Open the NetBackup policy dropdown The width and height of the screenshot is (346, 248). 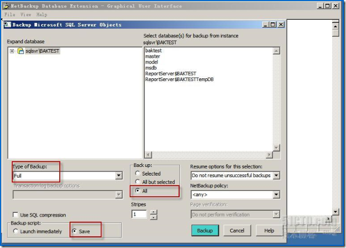[276, 195]
